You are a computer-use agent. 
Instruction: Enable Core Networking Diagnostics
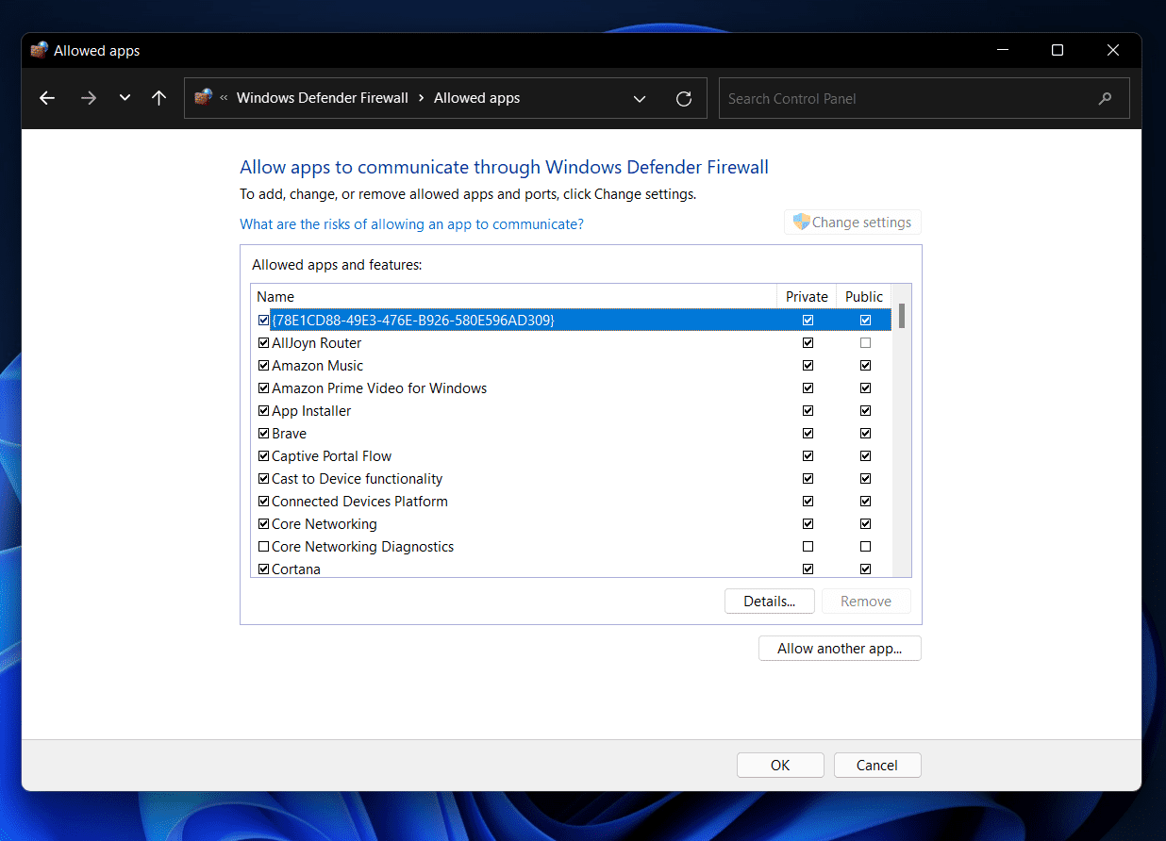263,546
